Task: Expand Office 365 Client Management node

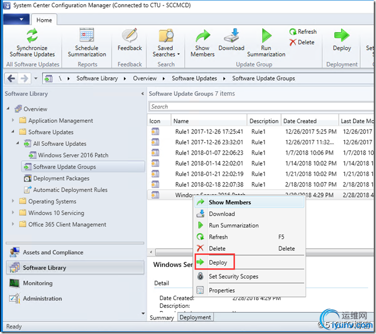Action: [13, 224]
